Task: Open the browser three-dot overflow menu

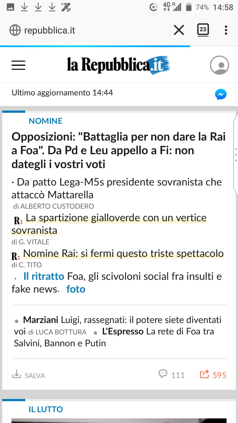Action: coord(226,30)
